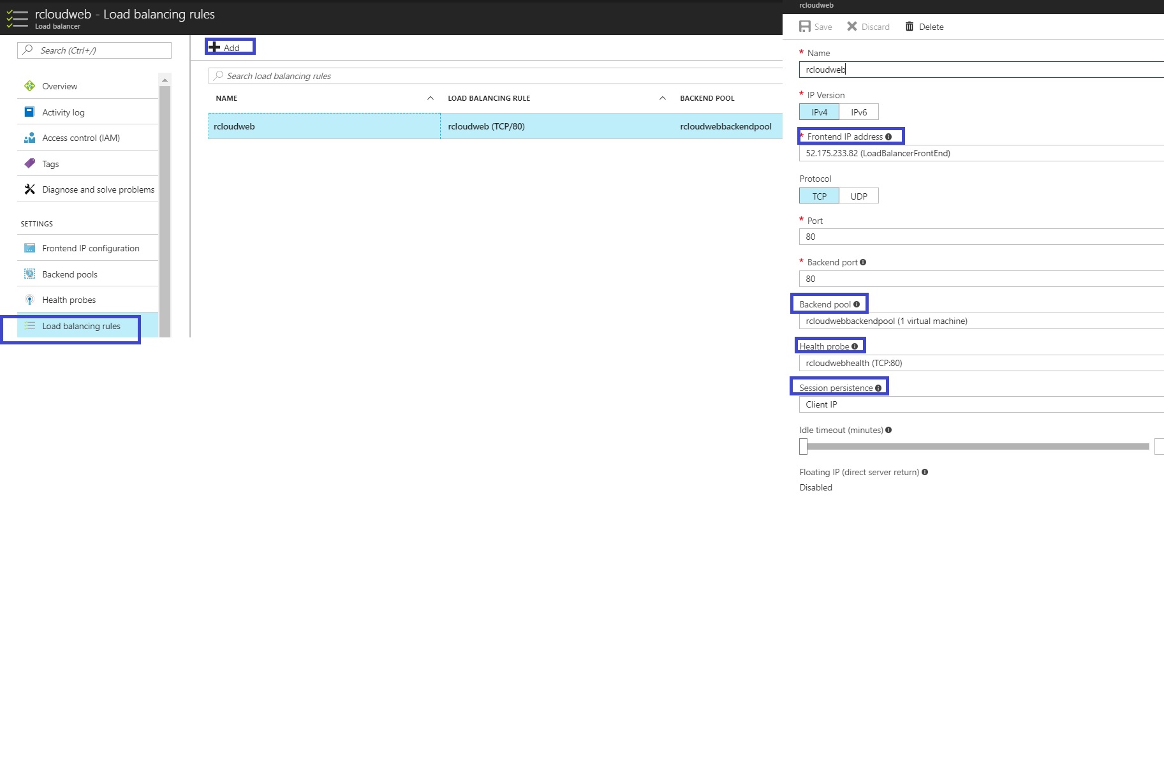Open Access control (IAM) settings

coord(81,138)
